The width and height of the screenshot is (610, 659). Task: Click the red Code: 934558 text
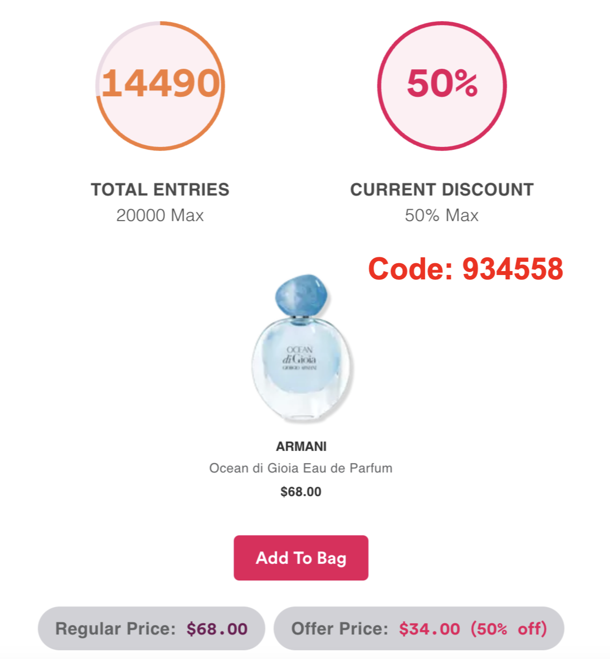click(x=466, y=269)
